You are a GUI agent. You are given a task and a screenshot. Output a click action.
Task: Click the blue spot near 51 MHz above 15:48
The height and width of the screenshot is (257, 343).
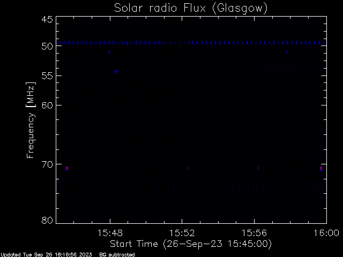[109, 52]
